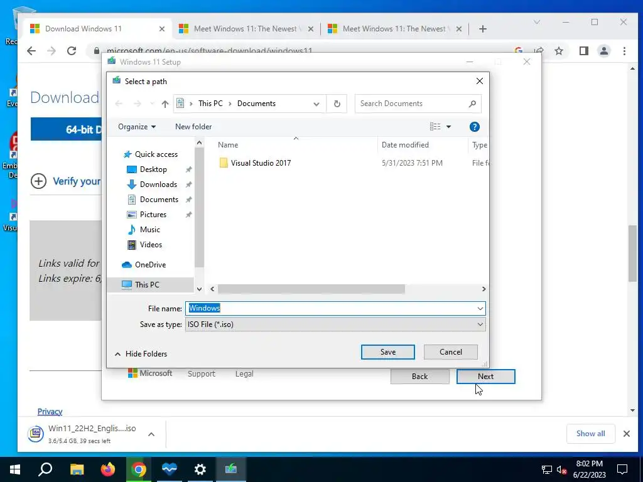Image resolution: width=643 pixels, height=482 pixels.
Task: Click the horizontal scrollbar in file list
Action: (311, 289)
